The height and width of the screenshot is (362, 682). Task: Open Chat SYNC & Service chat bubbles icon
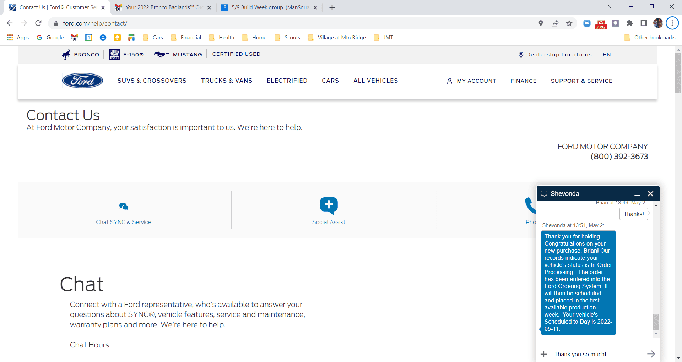click(124, 206)
